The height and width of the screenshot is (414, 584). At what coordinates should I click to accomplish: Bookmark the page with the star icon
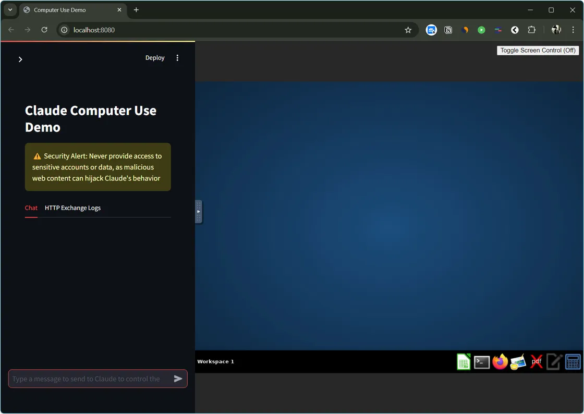pyautogui.click(x=408, y=30)
